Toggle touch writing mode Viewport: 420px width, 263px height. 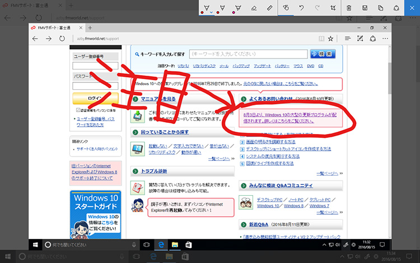click(286, 8)
